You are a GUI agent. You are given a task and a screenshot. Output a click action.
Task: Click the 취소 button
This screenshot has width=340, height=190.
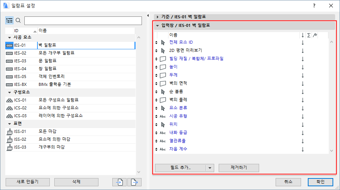(288, 182)
